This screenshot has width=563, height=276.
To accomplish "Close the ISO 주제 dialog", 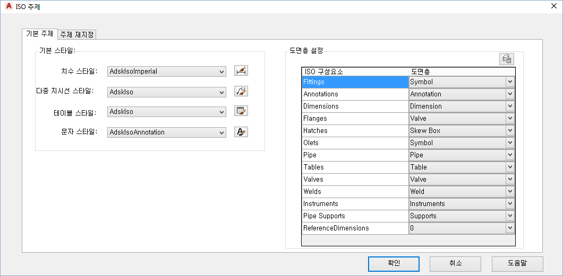I will point(553,7).
